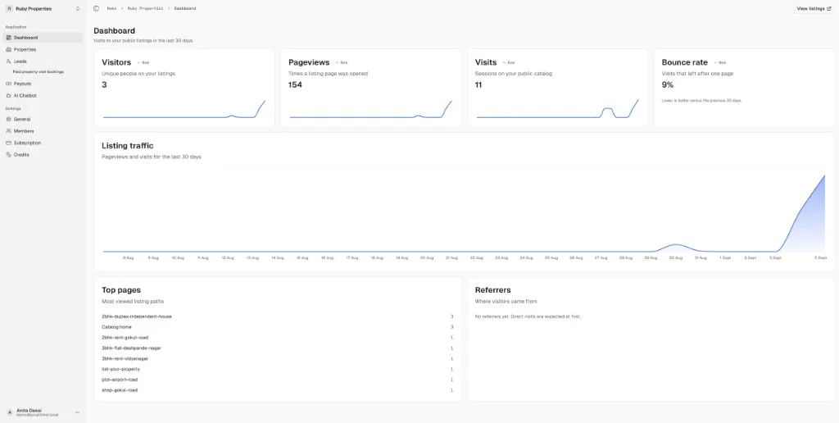Screen dimensions: 839x423
Task: Toggle the sidebar panel icon
Action: pos(97,8)
